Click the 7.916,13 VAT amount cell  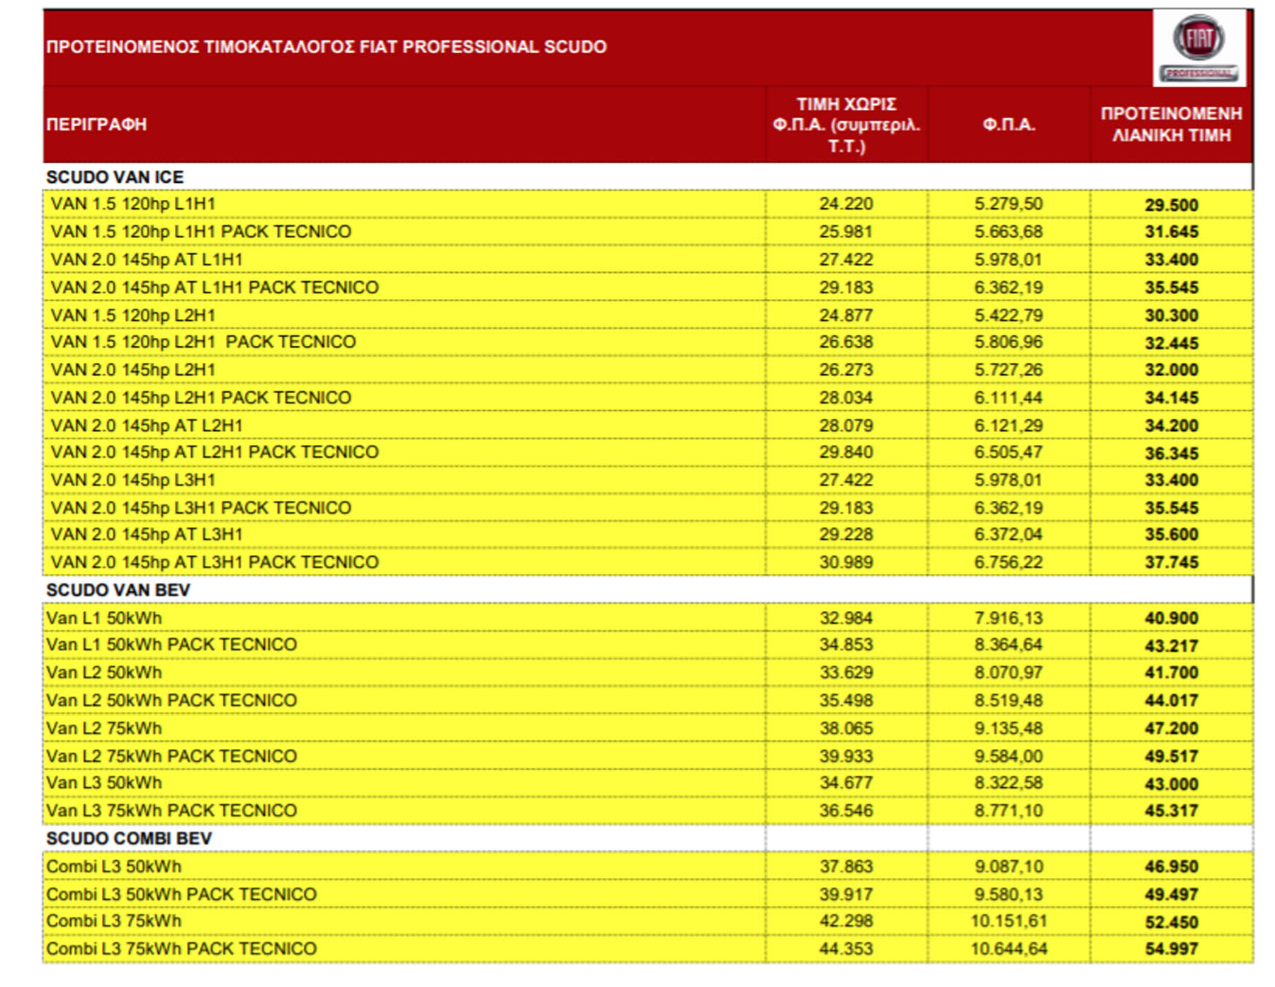coord(1008,618)
